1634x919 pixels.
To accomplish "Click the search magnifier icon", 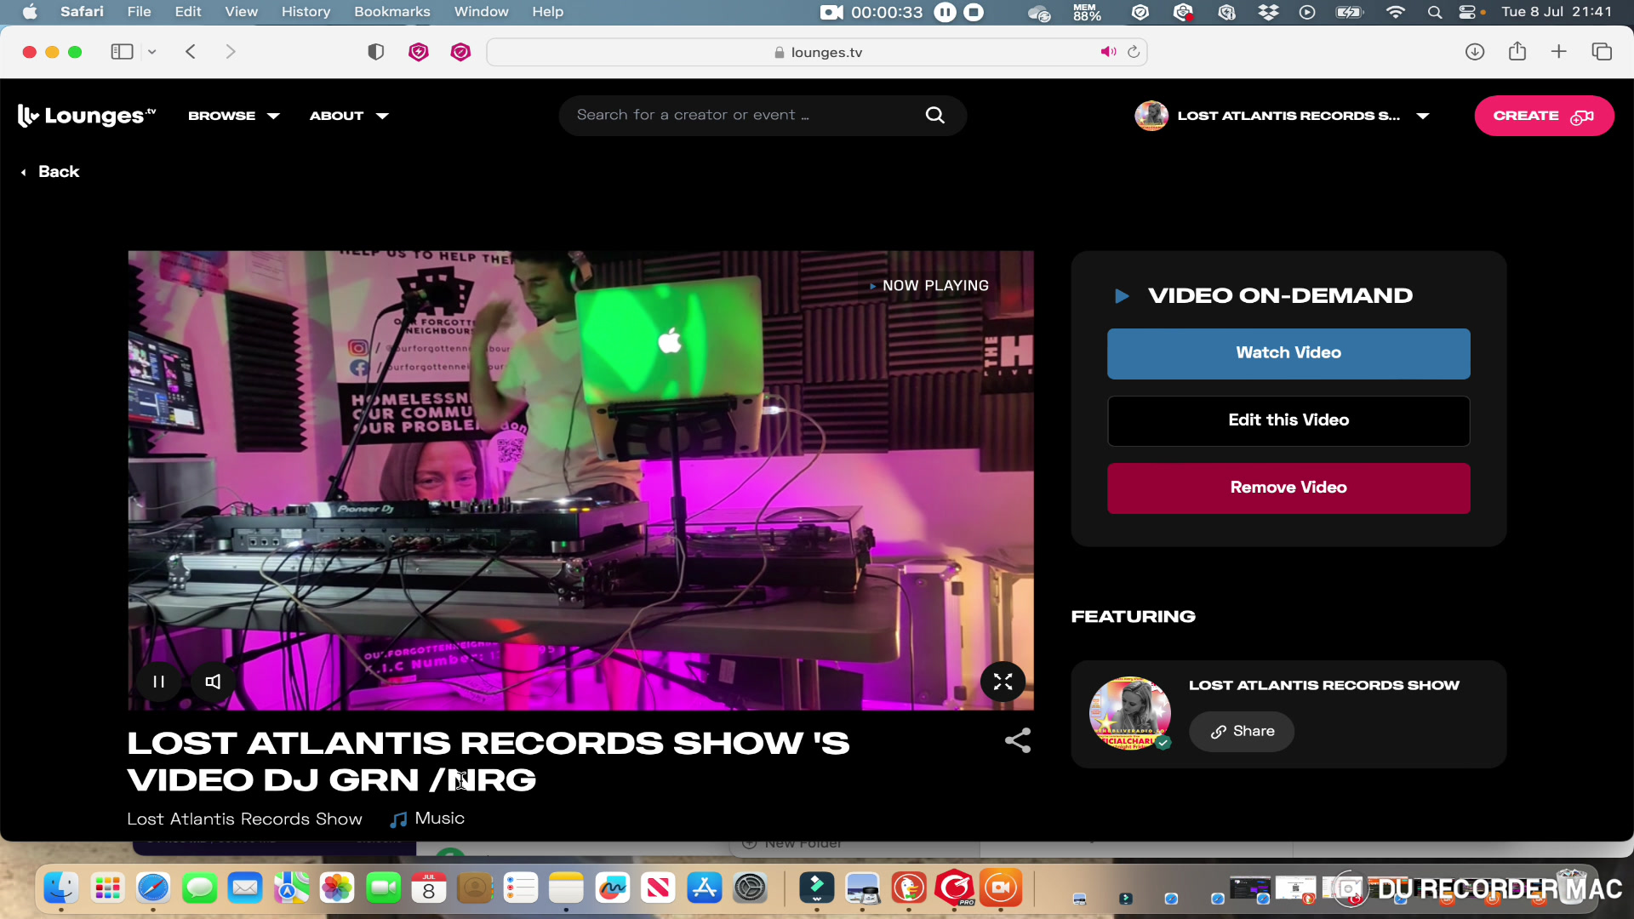I will 934,115.
